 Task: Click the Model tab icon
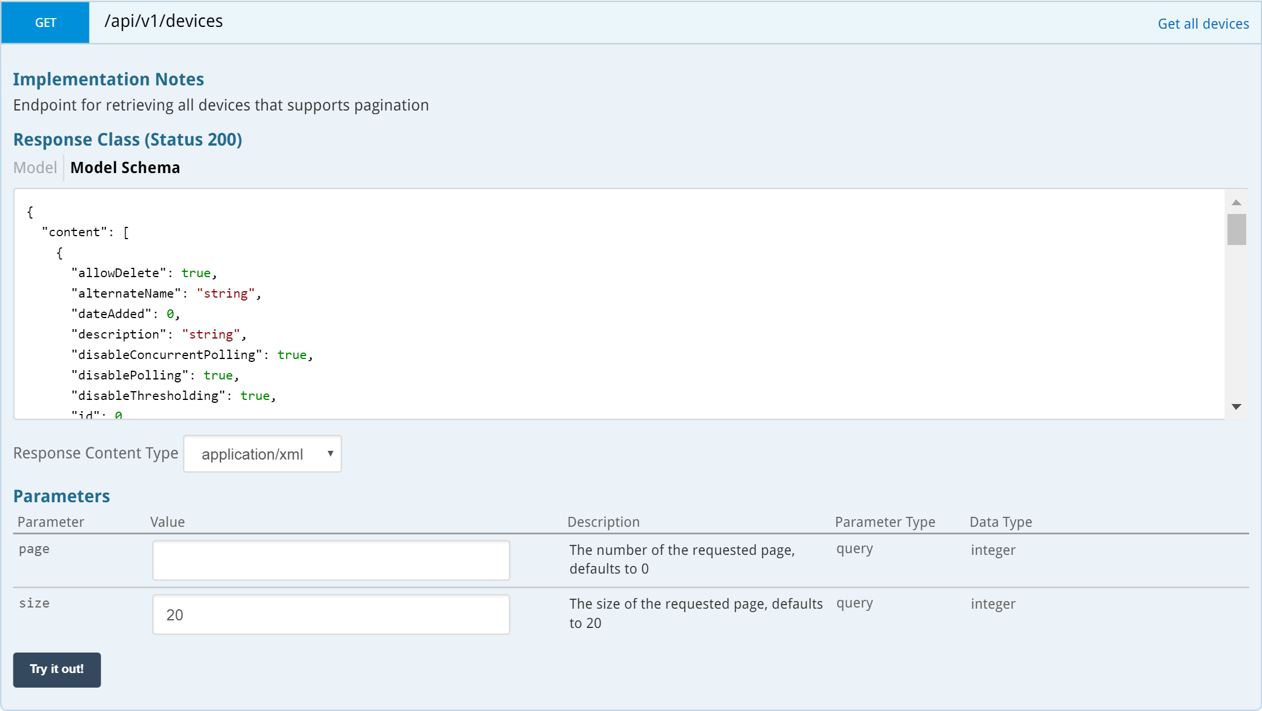[35, 167]
